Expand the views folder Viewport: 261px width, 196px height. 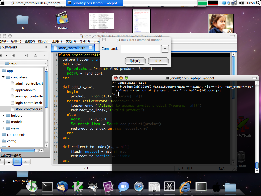[x=3, y=128]
